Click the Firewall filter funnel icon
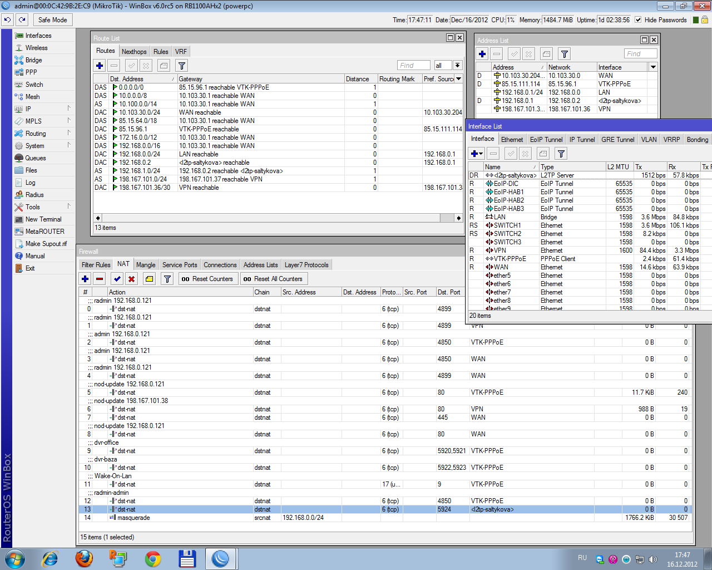 tap(167, 279)
